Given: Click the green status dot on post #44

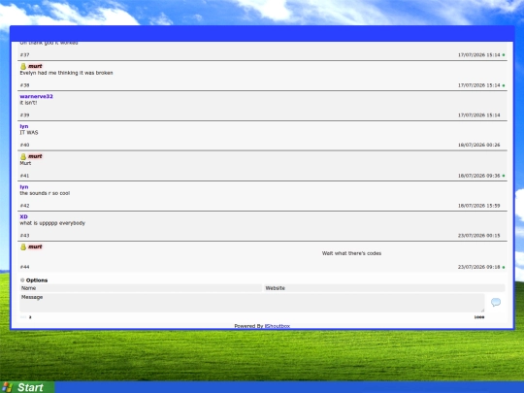Looking at the screenshot, I should [x=504, y=267].
